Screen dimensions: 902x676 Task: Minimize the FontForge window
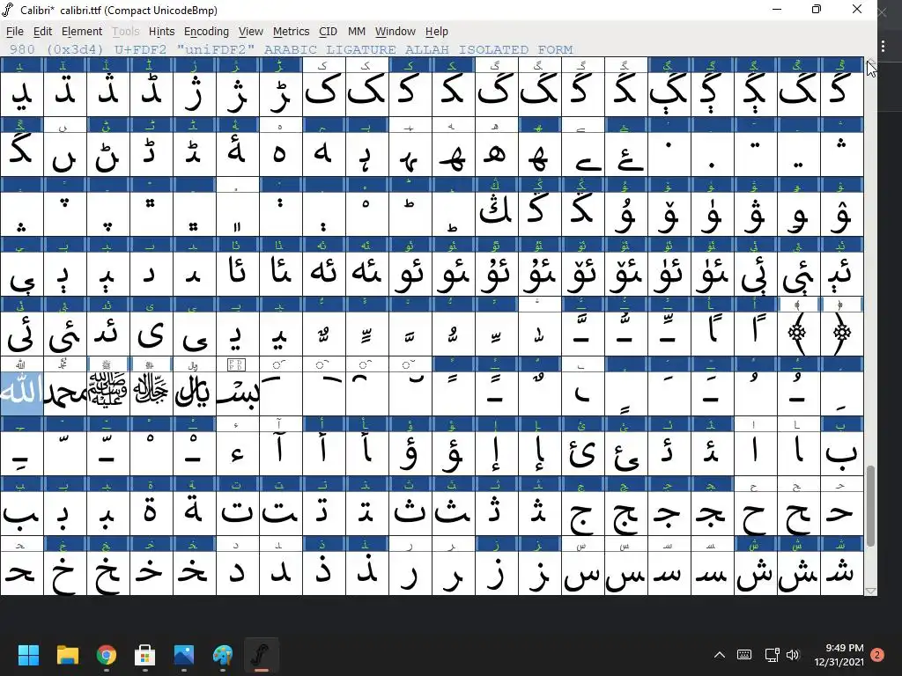777,9
